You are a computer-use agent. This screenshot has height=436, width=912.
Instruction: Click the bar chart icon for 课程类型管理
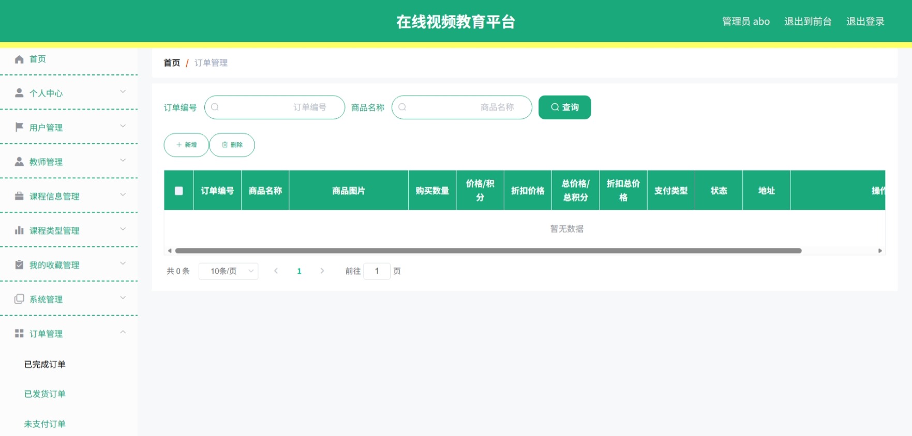coord(19,230)
